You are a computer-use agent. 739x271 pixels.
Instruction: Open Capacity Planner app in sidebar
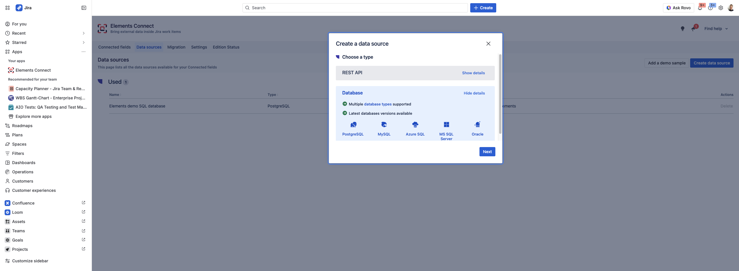47,89
